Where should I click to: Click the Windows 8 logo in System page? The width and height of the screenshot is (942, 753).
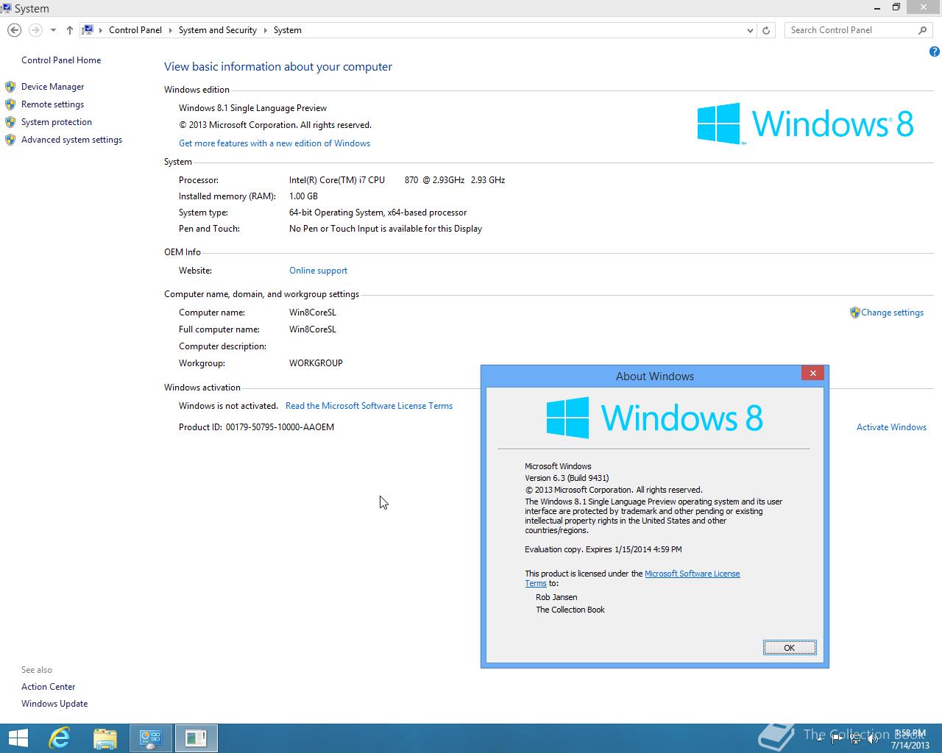point(805,124)
